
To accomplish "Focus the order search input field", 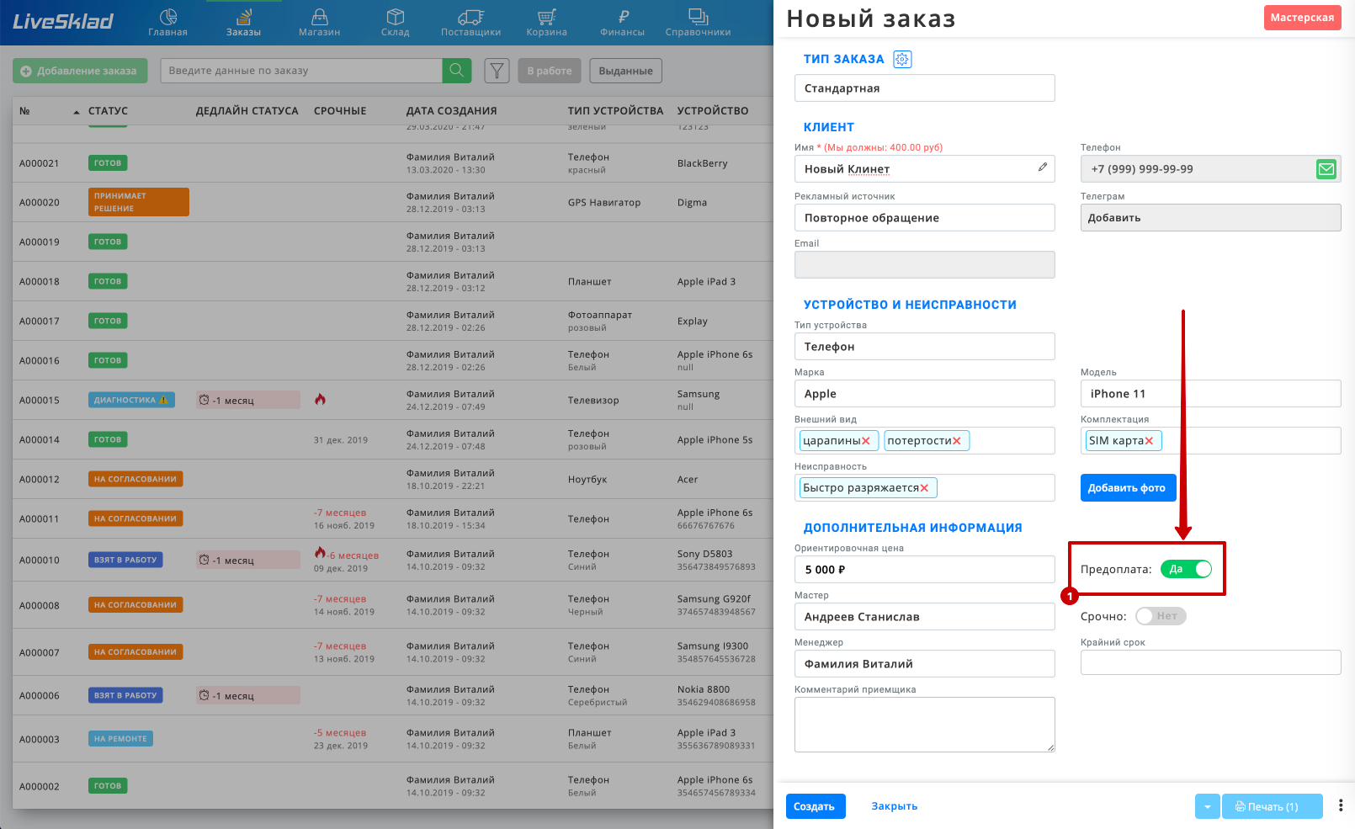I will pyautogui.click(x=301, y=71).
